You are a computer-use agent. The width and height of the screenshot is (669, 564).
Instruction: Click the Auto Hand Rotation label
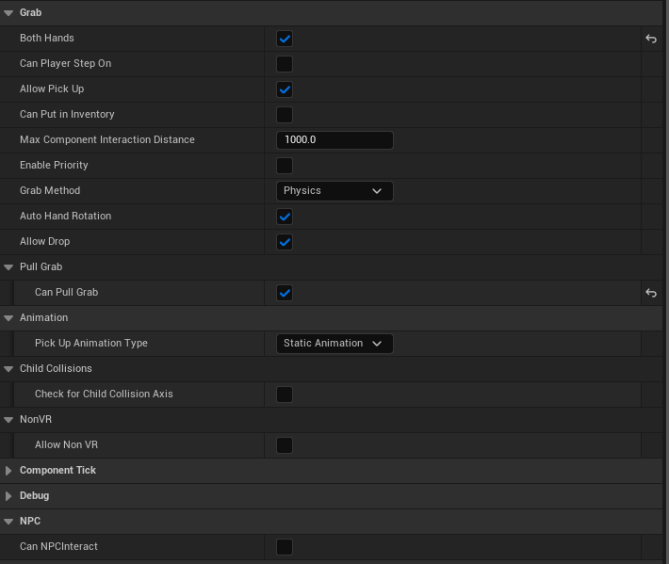coord(65,217)
